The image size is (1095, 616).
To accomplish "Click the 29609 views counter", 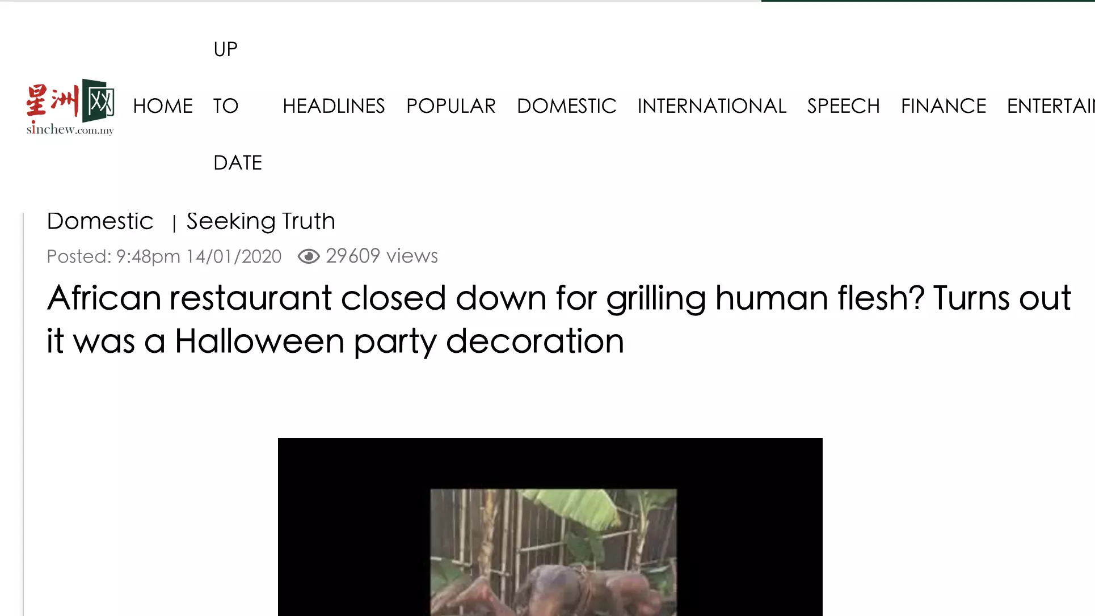I will [x=382, y=256].
